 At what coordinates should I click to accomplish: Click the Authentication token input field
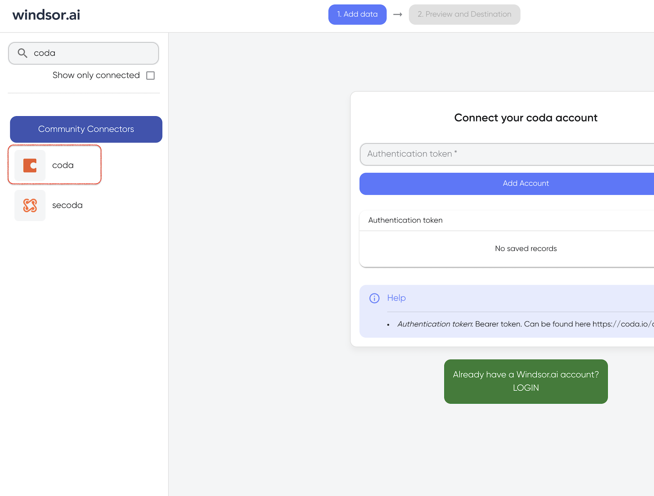point(507,154)
